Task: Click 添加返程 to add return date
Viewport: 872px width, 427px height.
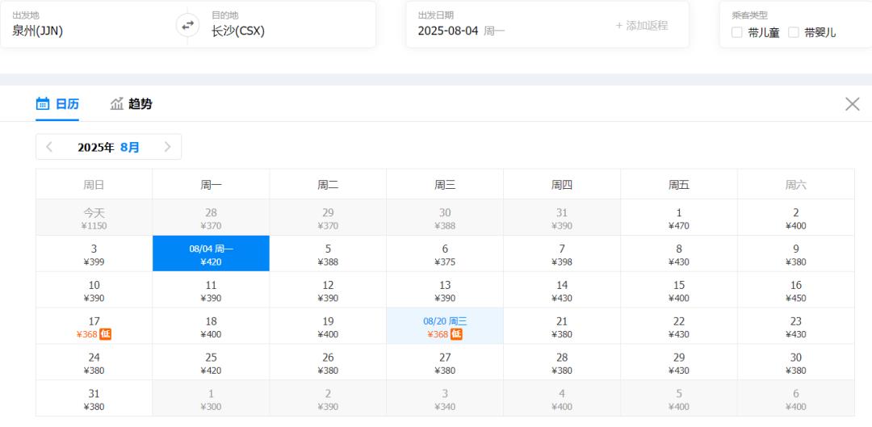Action: tap(642, 26)
